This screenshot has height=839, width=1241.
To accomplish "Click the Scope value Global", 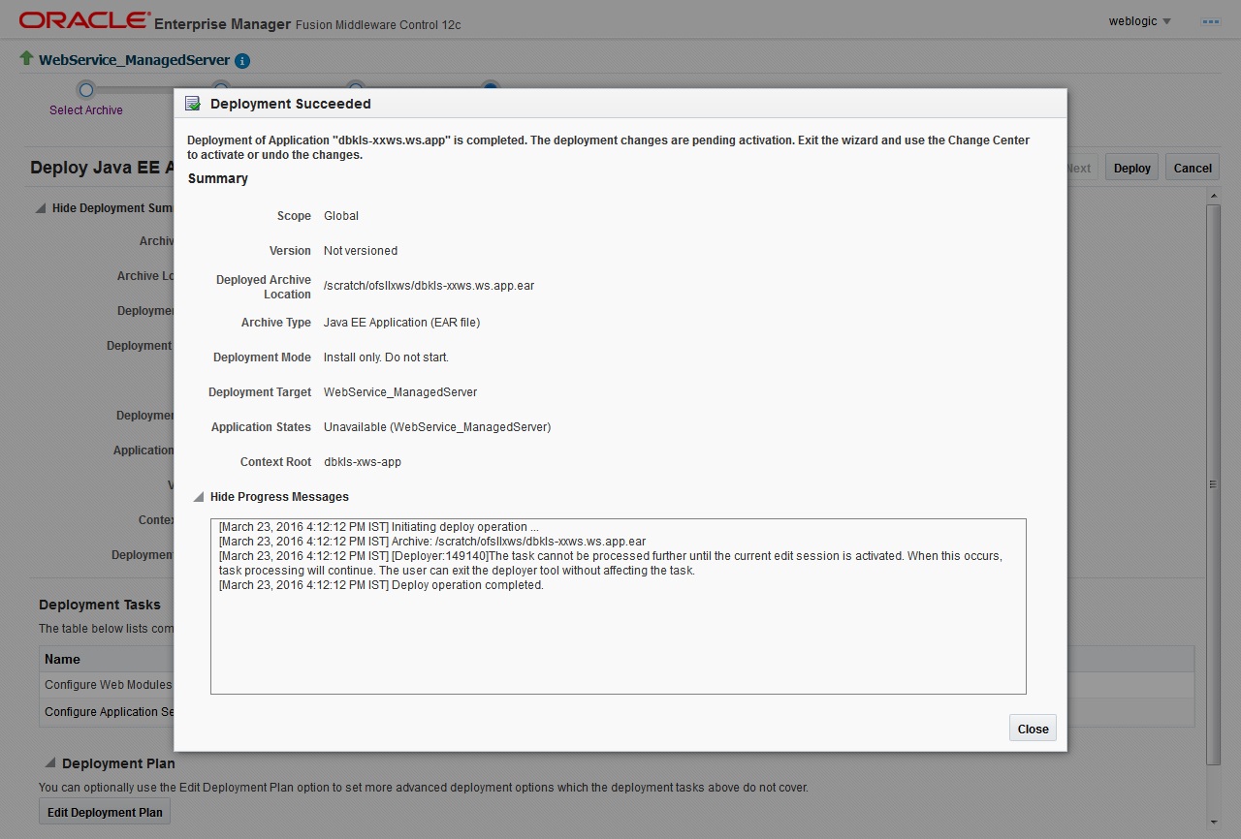I will click(x=341, y=216).
